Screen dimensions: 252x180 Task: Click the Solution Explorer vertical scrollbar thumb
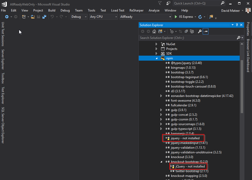[x=242, y=87]
